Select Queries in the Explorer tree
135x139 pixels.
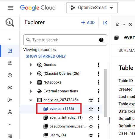pos(50,65)
